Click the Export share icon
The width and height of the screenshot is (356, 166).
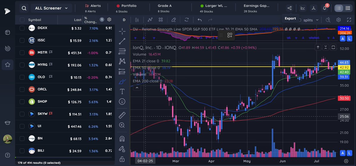click(290, 8)
